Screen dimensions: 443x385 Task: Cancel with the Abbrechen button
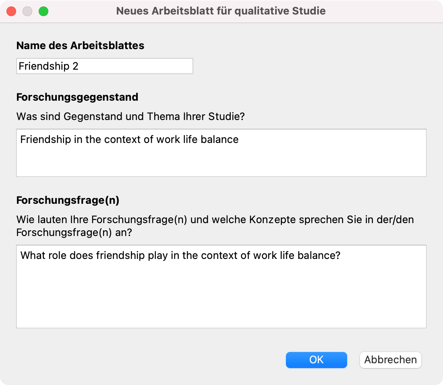click(391, 360)
